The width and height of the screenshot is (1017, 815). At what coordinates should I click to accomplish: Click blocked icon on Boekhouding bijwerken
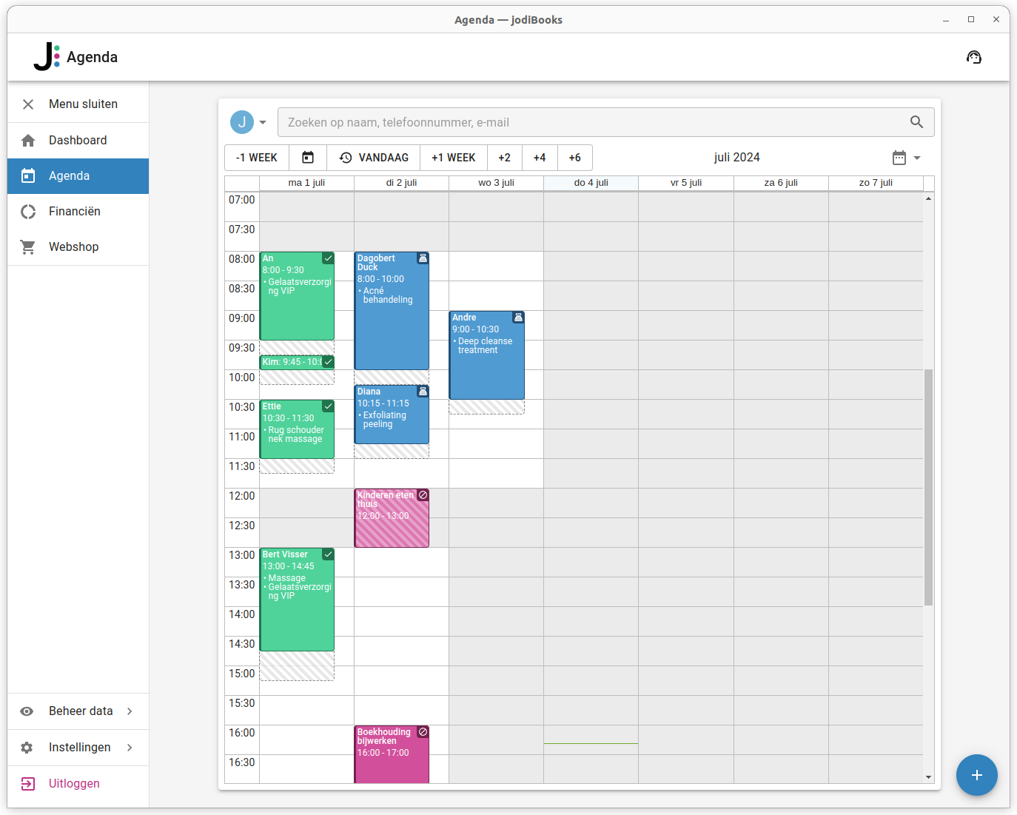pyautogui.click(x=423, y=732)
